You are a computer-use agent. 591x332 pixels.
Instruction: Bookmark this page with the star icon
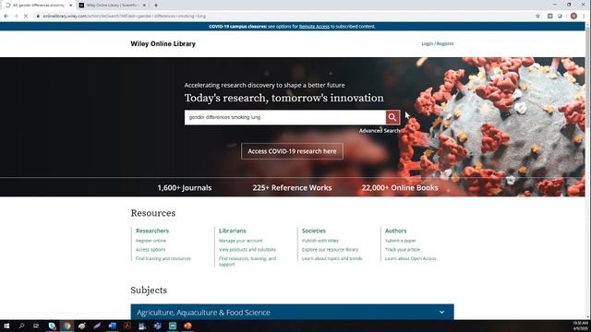click(x=537, y=17)
